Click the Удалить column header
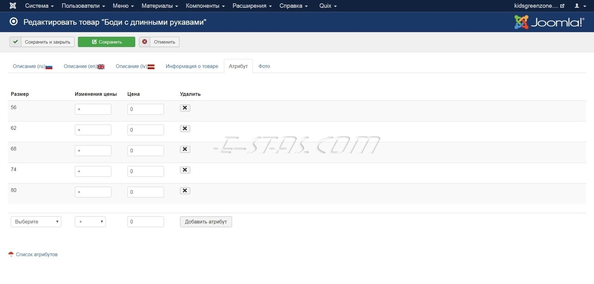594x284 pixels. tap(190, 94)
